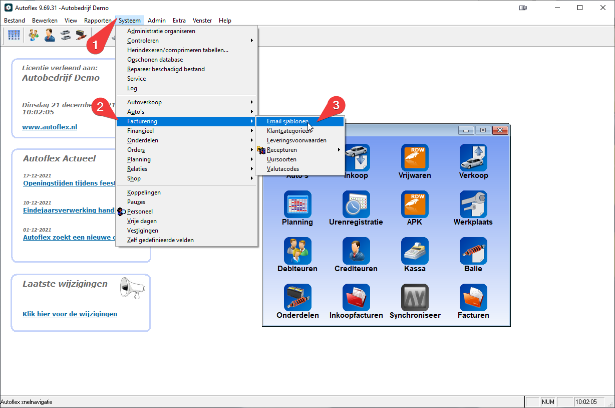
Task: Open the Inkoop module icon
Action: click(358, 157)
